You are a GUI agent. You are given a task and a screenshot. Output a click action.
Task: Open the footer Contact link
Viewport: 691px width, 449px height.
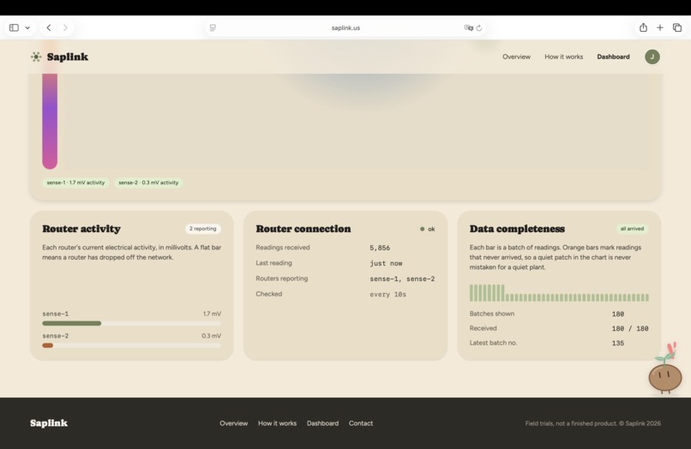point(361,423)
